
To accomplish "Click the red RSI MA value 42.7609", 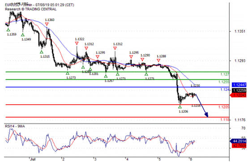I will pyautogui.click(x=239, y=145).
